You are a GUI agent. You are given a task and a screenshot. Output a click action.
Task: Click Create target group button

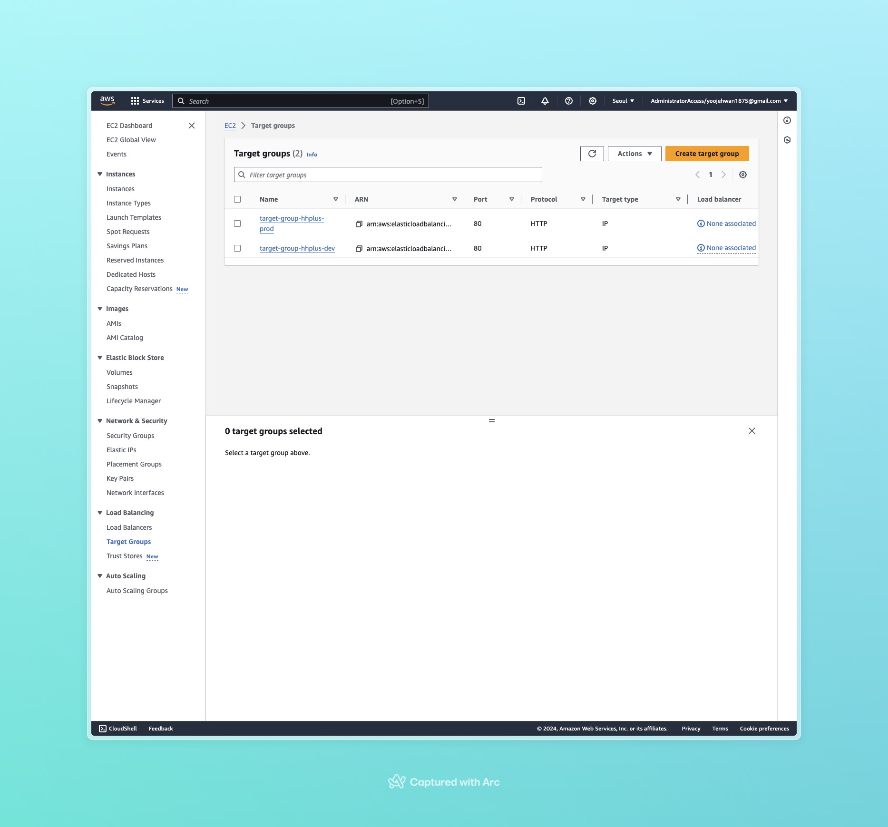tap(707, 154)
